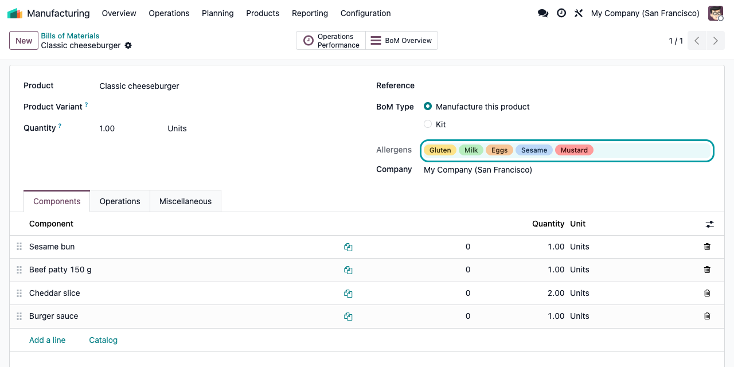Open the user avatar menu
This screenshot has height=367, width=734.
click(x=716, y=13)
